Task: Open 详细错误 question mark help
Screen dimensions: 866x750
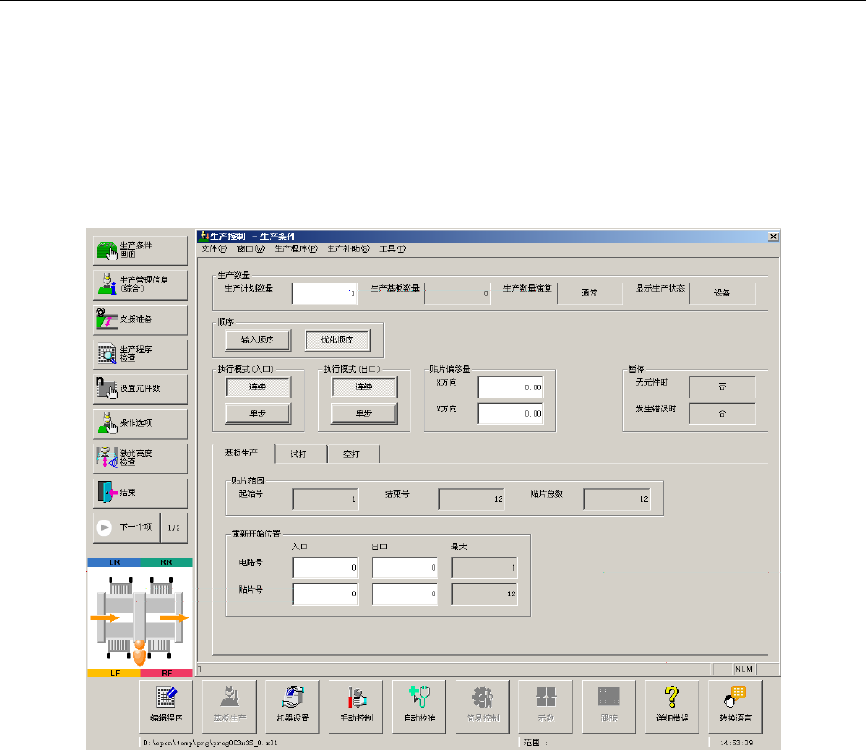Action: pos(672,707)
